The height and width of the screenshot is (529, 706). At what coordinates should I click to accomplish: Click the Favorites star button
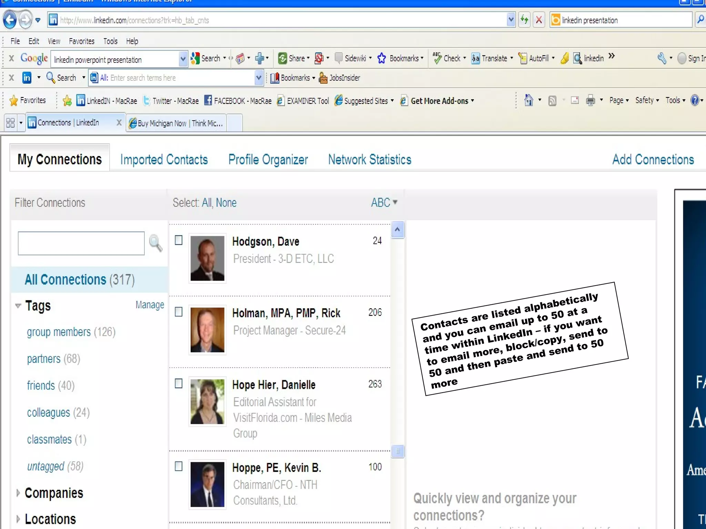[28, 101]
